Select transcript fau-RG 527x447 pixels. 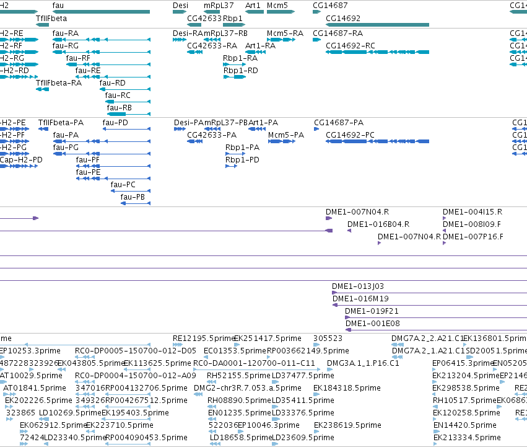[66, 45]
